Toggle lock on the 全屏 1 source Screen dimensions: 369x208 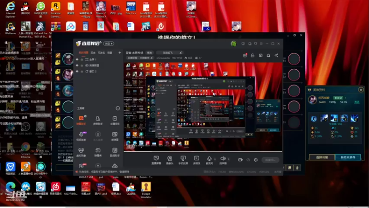82,60
